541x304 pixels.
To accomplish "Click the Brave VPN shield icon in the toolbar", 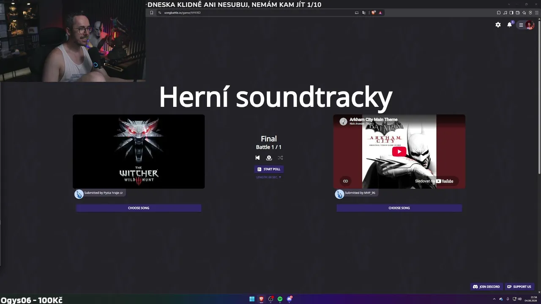I will (x=530, y=13).
